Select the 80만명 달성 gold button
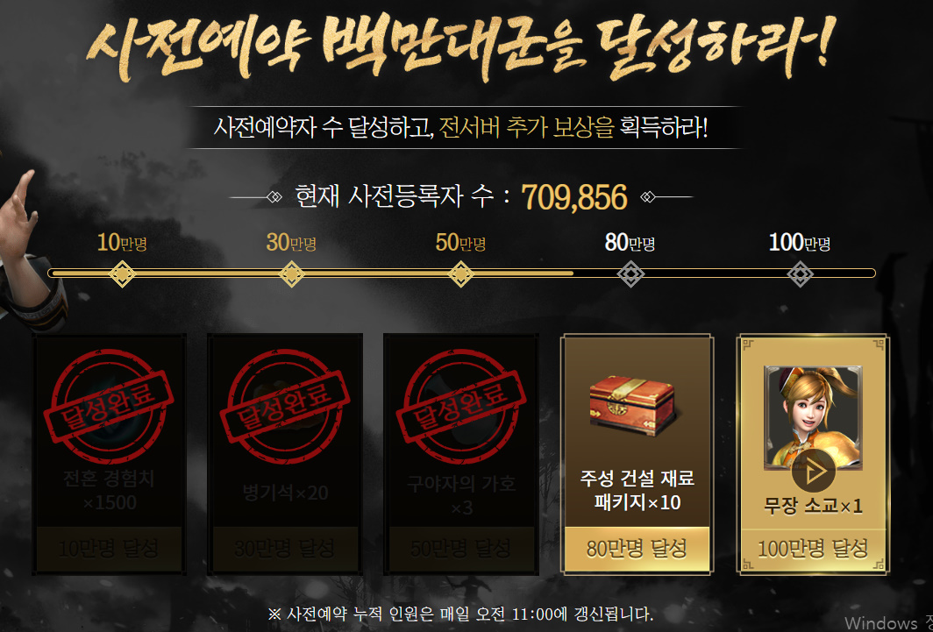933x632 pixels. 637,549
